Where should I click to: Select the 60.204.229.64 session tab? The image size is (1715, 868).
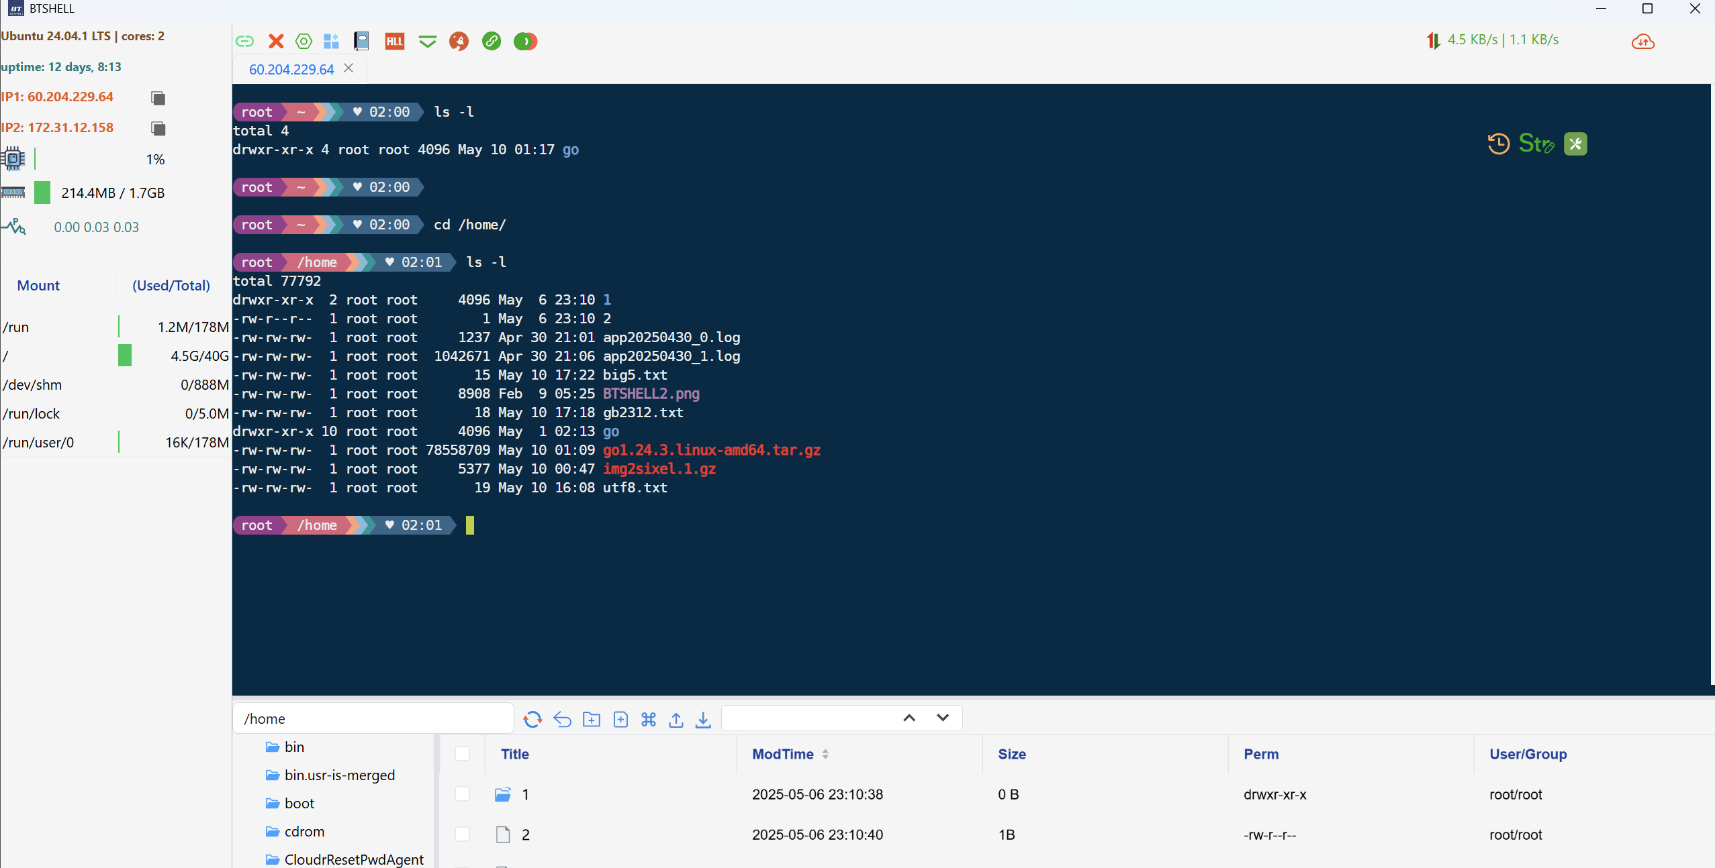[291, 69]
